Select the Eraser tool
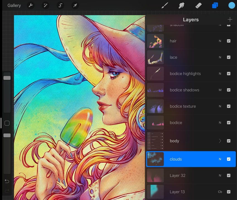The width and height of the screenshot is (237, 200). [x=198, y=5]
